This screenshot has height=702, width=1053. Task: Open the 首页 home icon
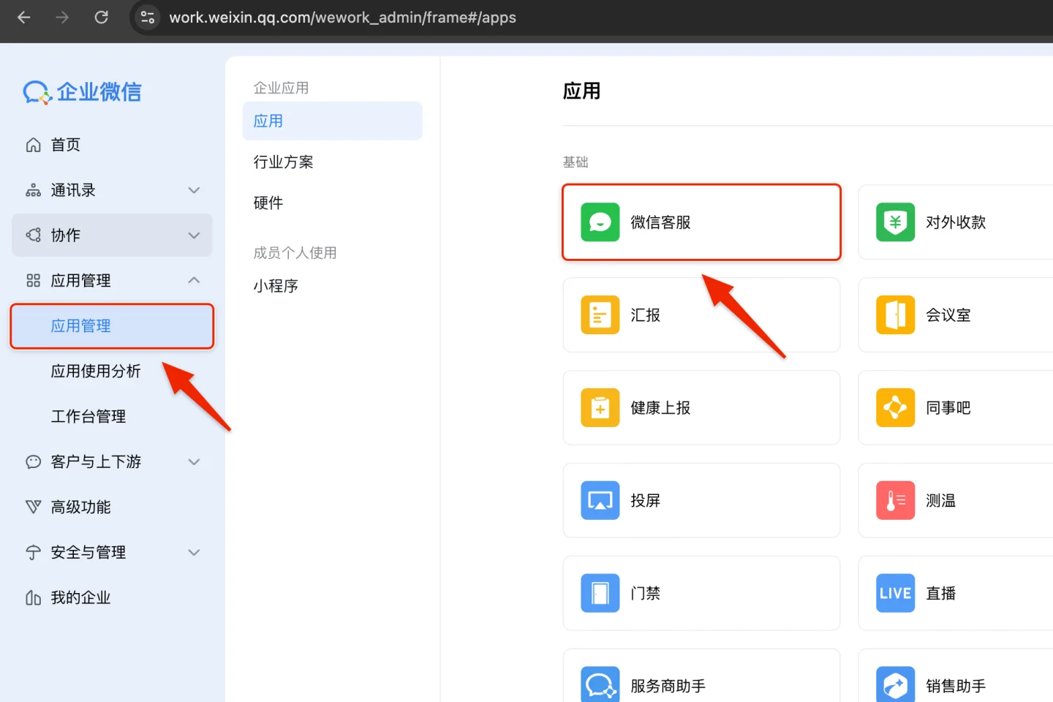pyautogui.click(x=33, y=145)
